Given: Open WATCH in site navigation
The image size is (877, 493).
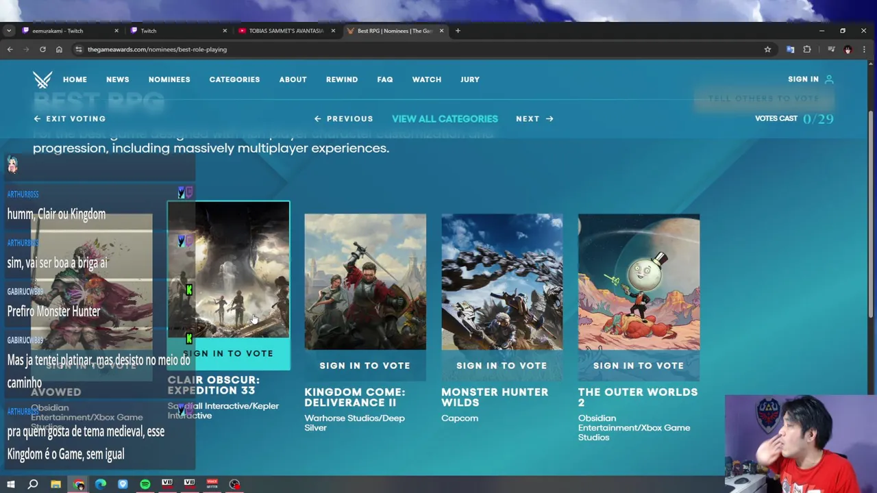Looking at the screenshot, I should 426,79.
